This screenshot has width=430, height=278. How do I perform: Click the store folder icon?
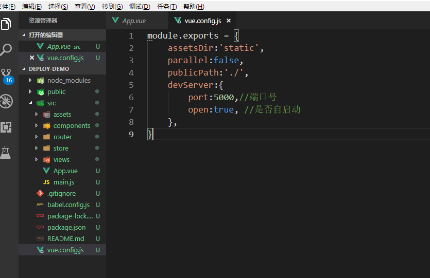point(47,149)
